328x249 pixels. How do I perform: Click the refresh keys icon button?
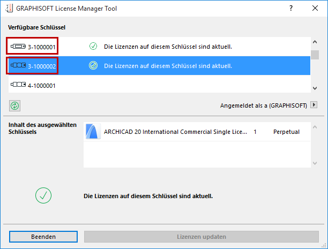tap(14, 105)
